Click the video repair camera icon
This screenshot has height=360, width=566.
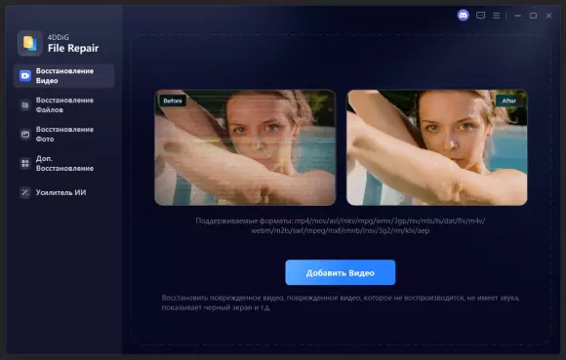(25, 76)
